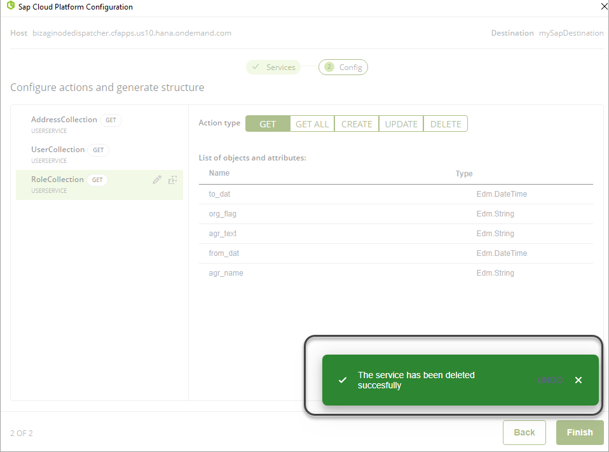609x452 pixels.
Task: Click the Edm.String type of agr_name
Action: coord(495,273)
